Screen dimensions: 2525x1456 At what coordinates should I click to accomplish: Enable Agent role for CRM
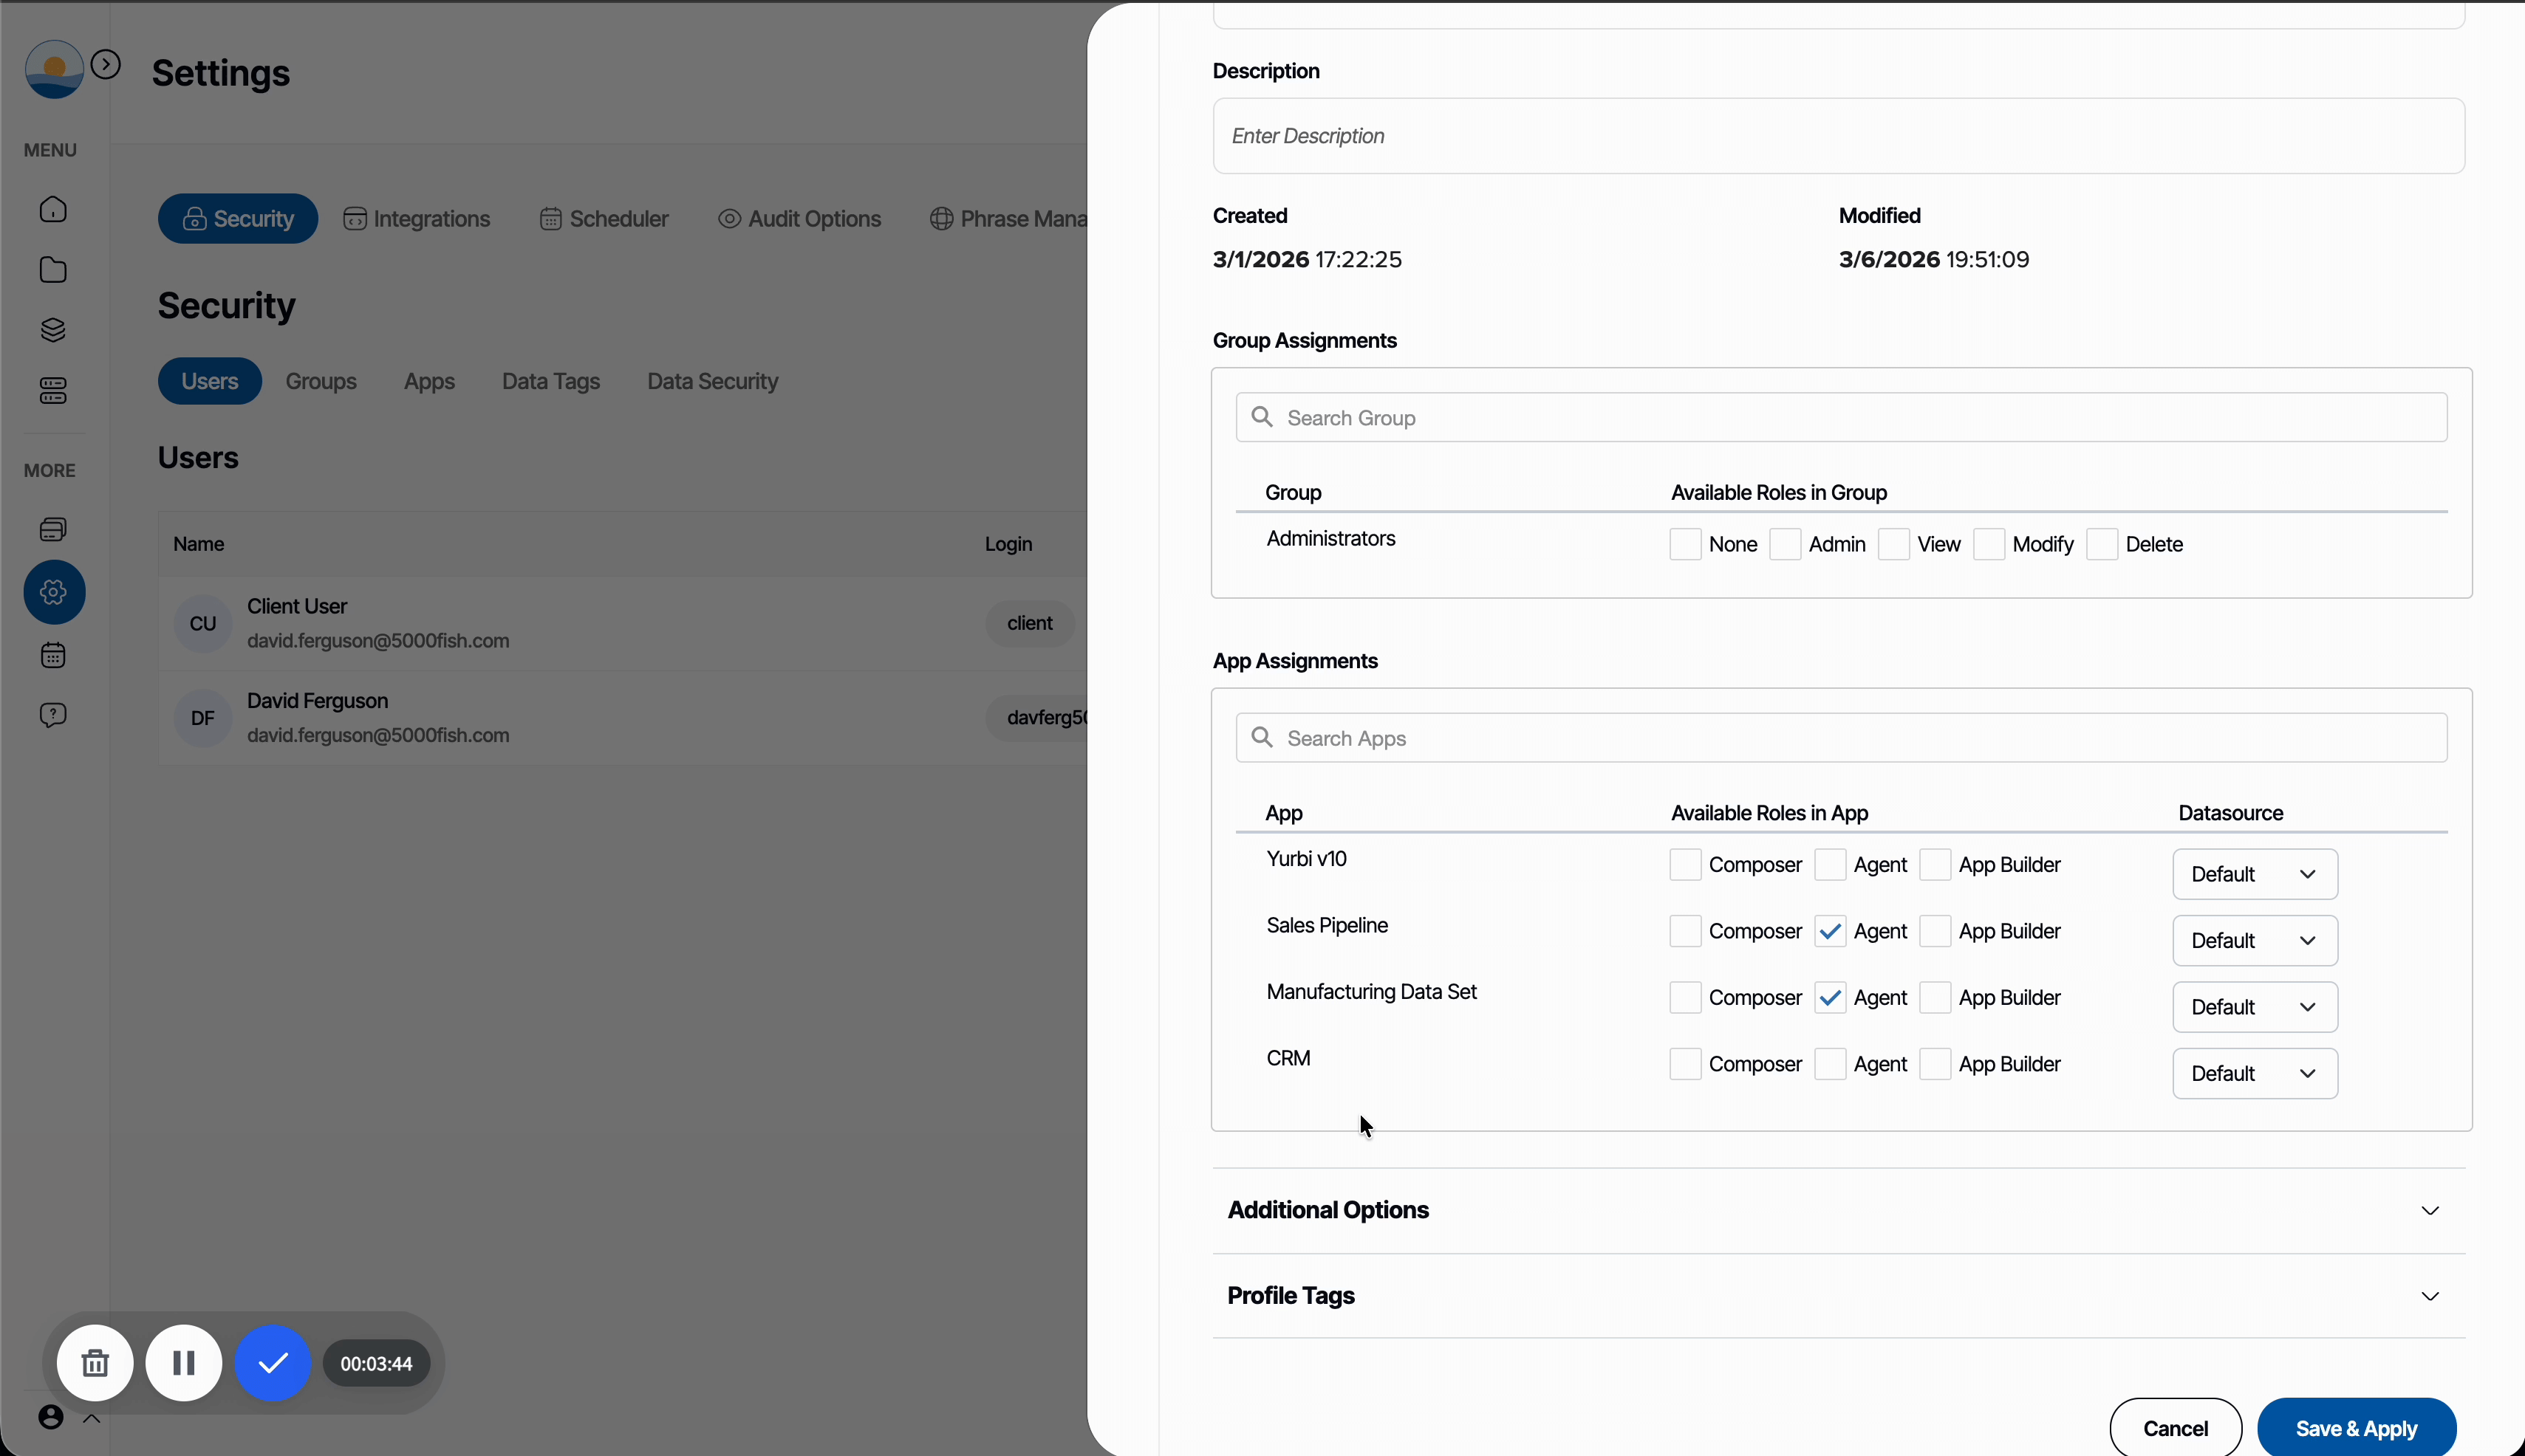[1831, 1064]
